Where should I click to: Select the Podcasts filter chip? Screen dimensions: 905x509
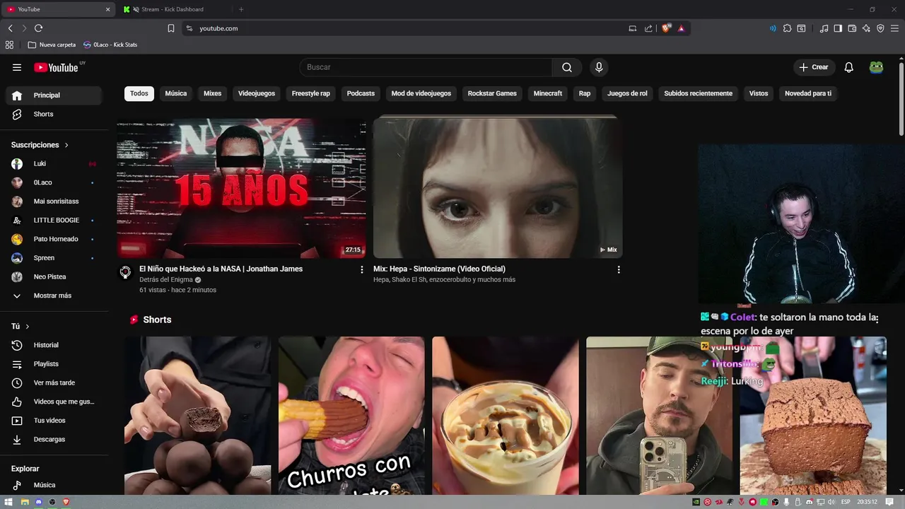click(x=361, y=93)
